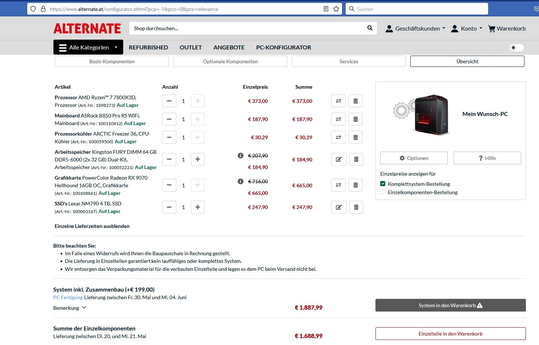Expand the Geschäftskunden menu

point(415,28)
